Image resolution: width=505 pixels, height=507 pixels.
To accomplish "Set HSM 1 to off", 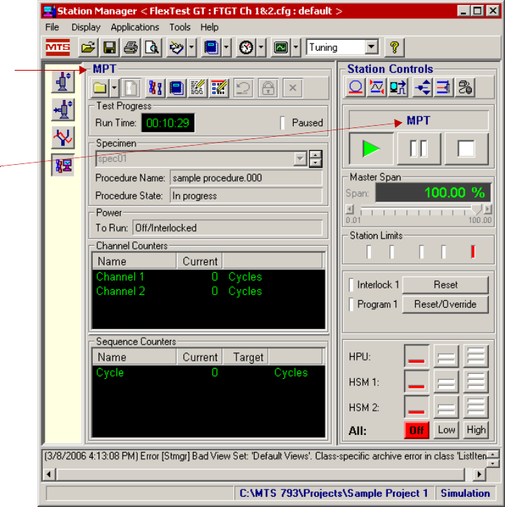I will pyautogui.click(x=417, y=382).
